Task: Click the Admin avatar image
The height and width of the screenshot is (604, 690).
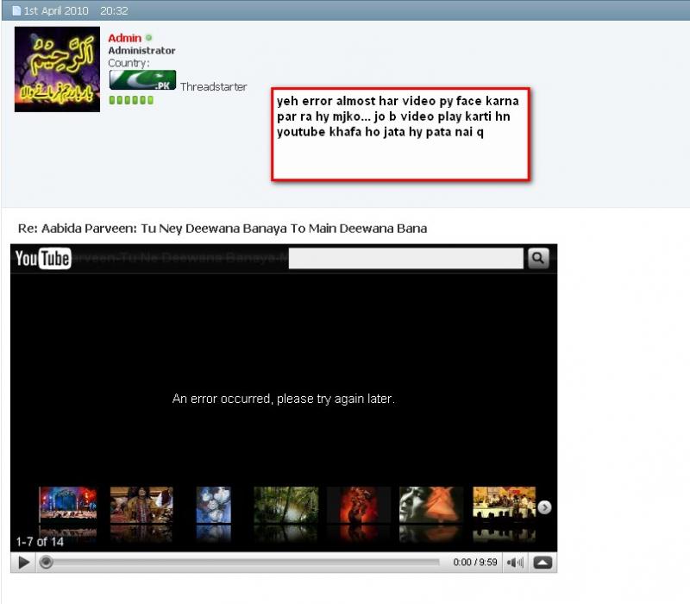Action: click(57, 69)
